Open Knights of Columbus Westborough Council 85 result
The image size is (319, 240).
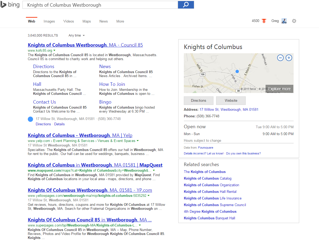[x=85, y=45]
